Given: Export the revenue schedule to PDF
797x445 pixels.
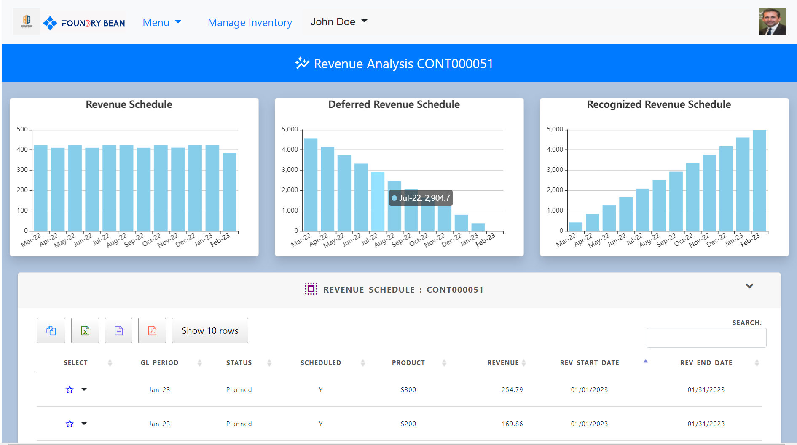Looking at the screenshot, I should pyautogui.click(x=152, y=330).
